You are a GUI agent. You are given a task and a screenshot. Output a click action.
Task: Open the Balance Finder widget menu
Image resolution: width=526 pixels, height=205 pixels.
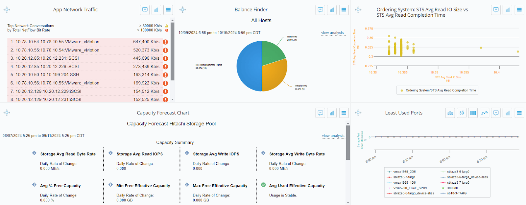(x=344, y=10)
